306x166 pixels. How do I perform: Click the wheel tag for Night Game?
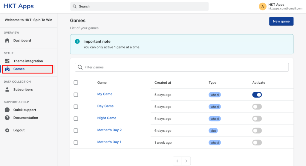click(x=215, y=119)
